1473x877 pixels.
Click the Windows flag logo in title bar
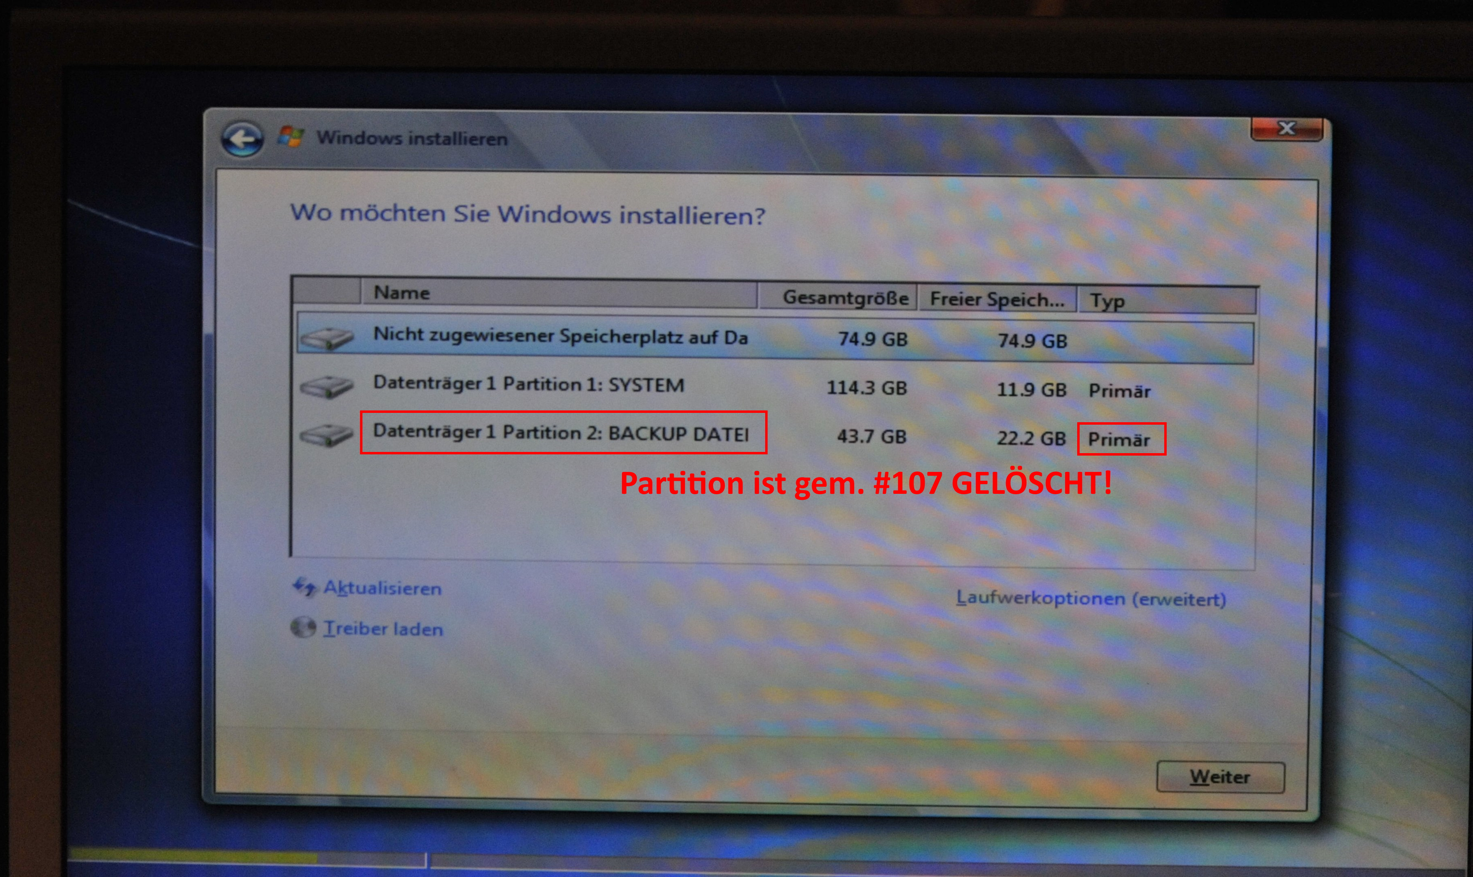(x=291, y=137)
